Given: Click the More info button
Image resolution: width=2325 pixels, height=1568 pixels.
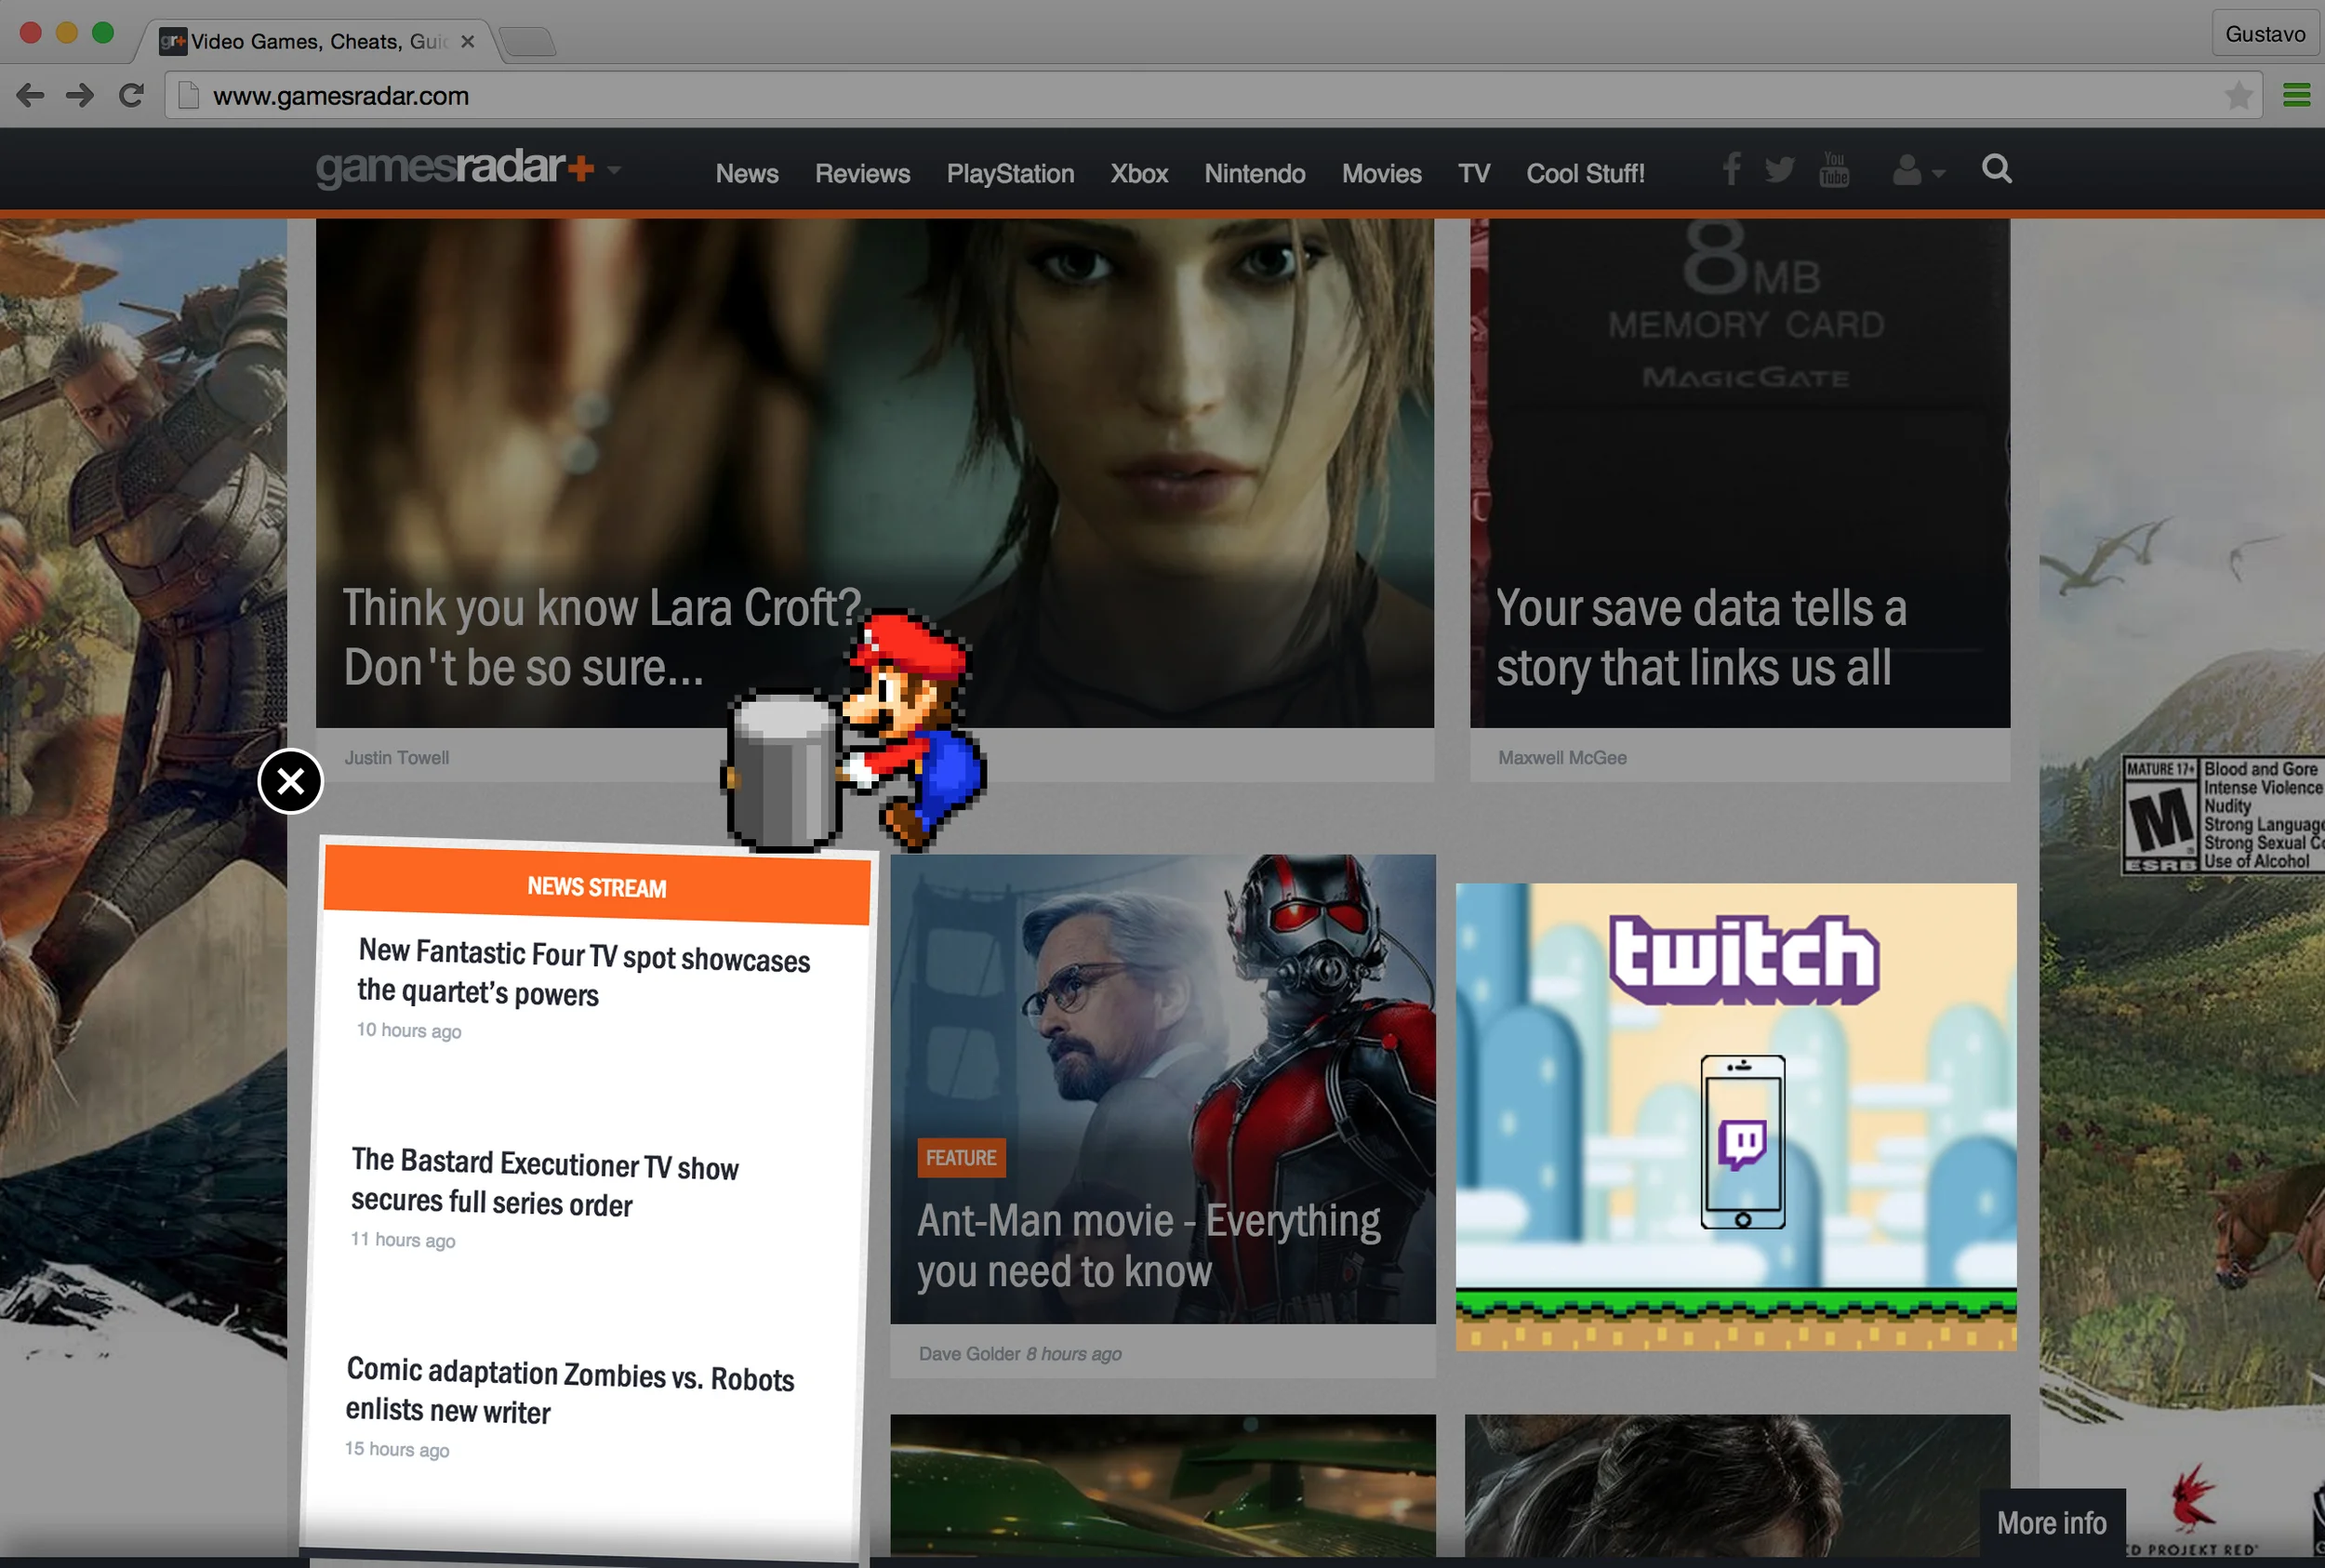Looking at the screenshot, I should tap(2052, 1523).
